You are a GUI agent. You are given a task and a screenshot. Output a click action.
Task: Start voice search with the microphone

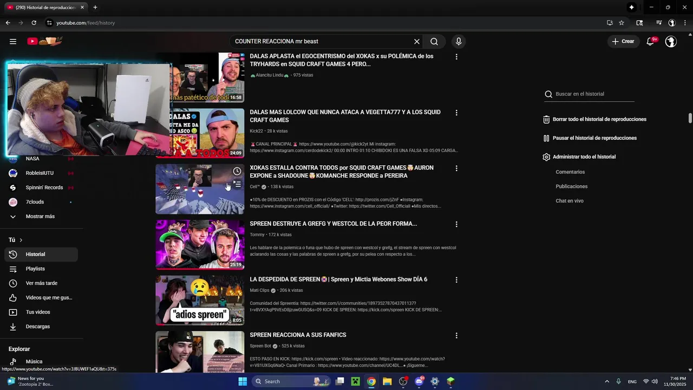pos(459,41)
